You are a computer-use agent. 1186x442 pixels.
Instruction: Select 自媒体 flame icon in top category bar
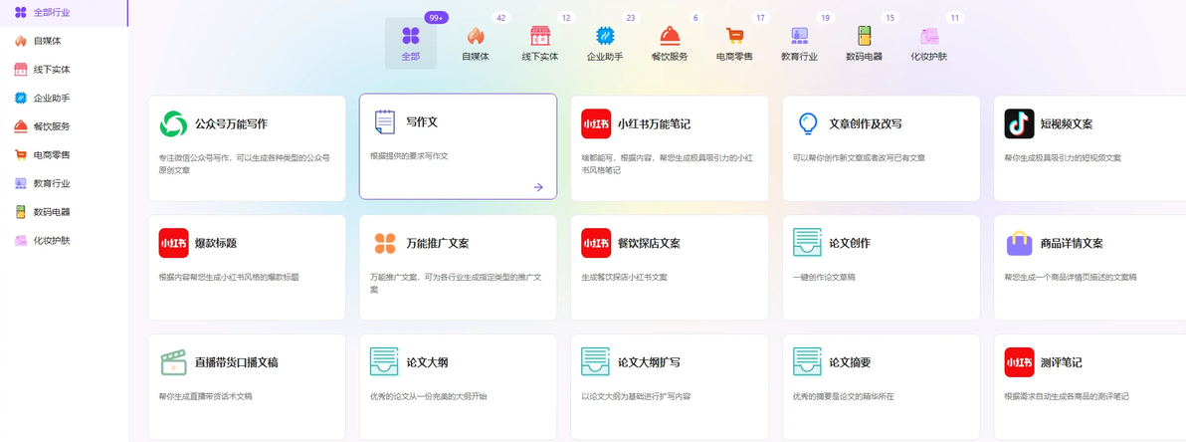coord(475,35)
